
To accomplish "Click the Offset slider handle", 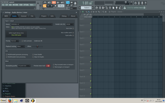I will [37, 46].
